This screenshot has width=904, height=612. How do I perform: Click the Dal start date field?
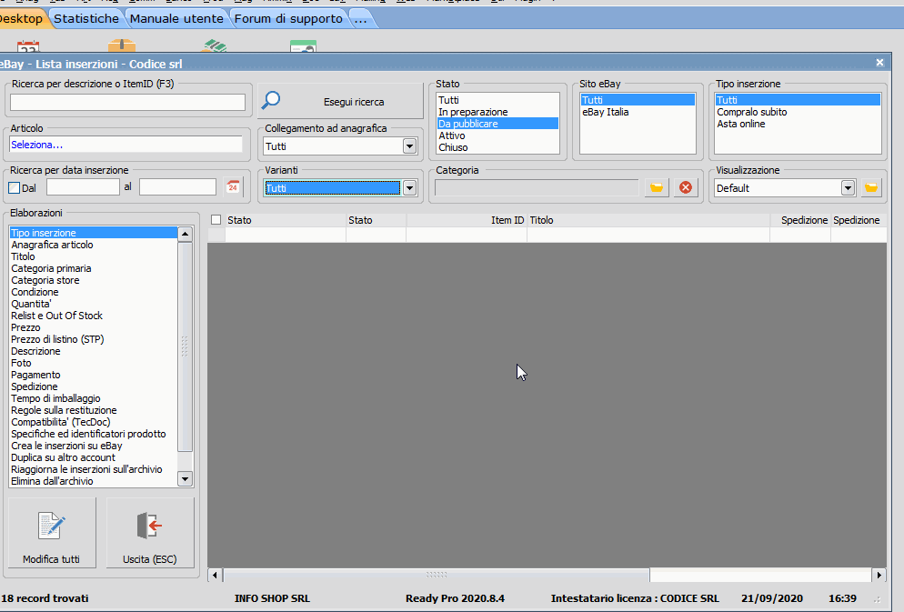(x=83, y=187)
